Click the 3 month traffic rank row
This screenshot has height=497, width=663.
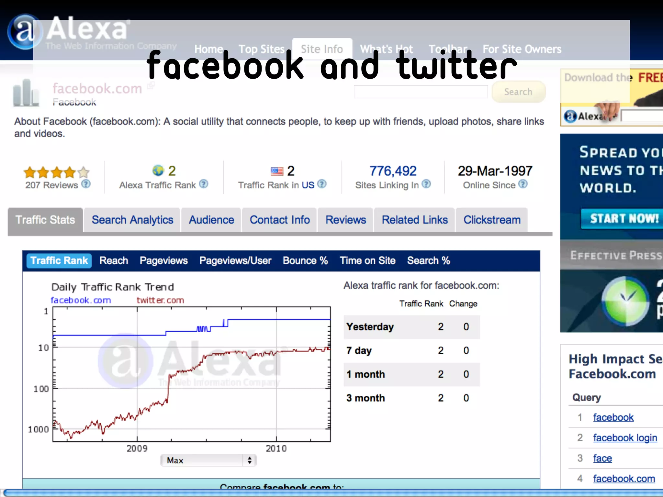(411, 398)
